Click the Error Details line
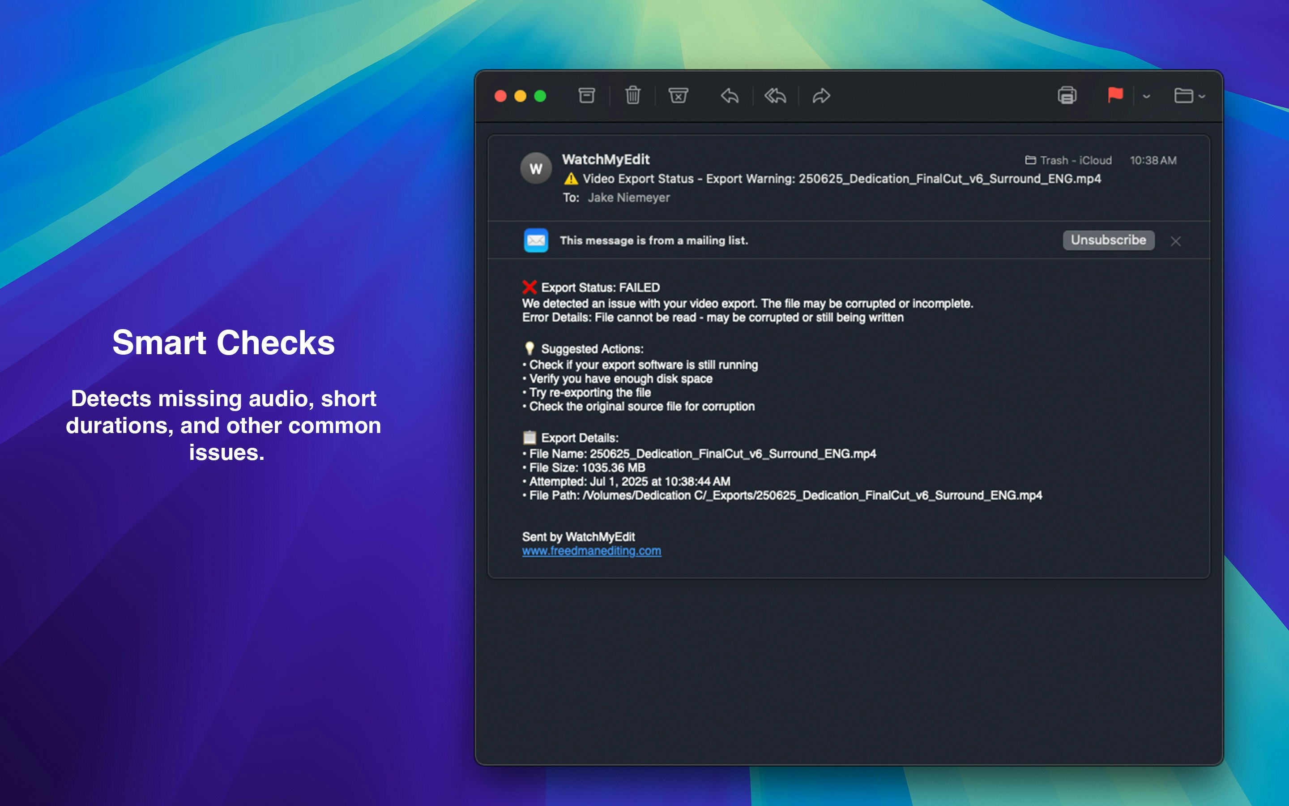 point(713,318)
